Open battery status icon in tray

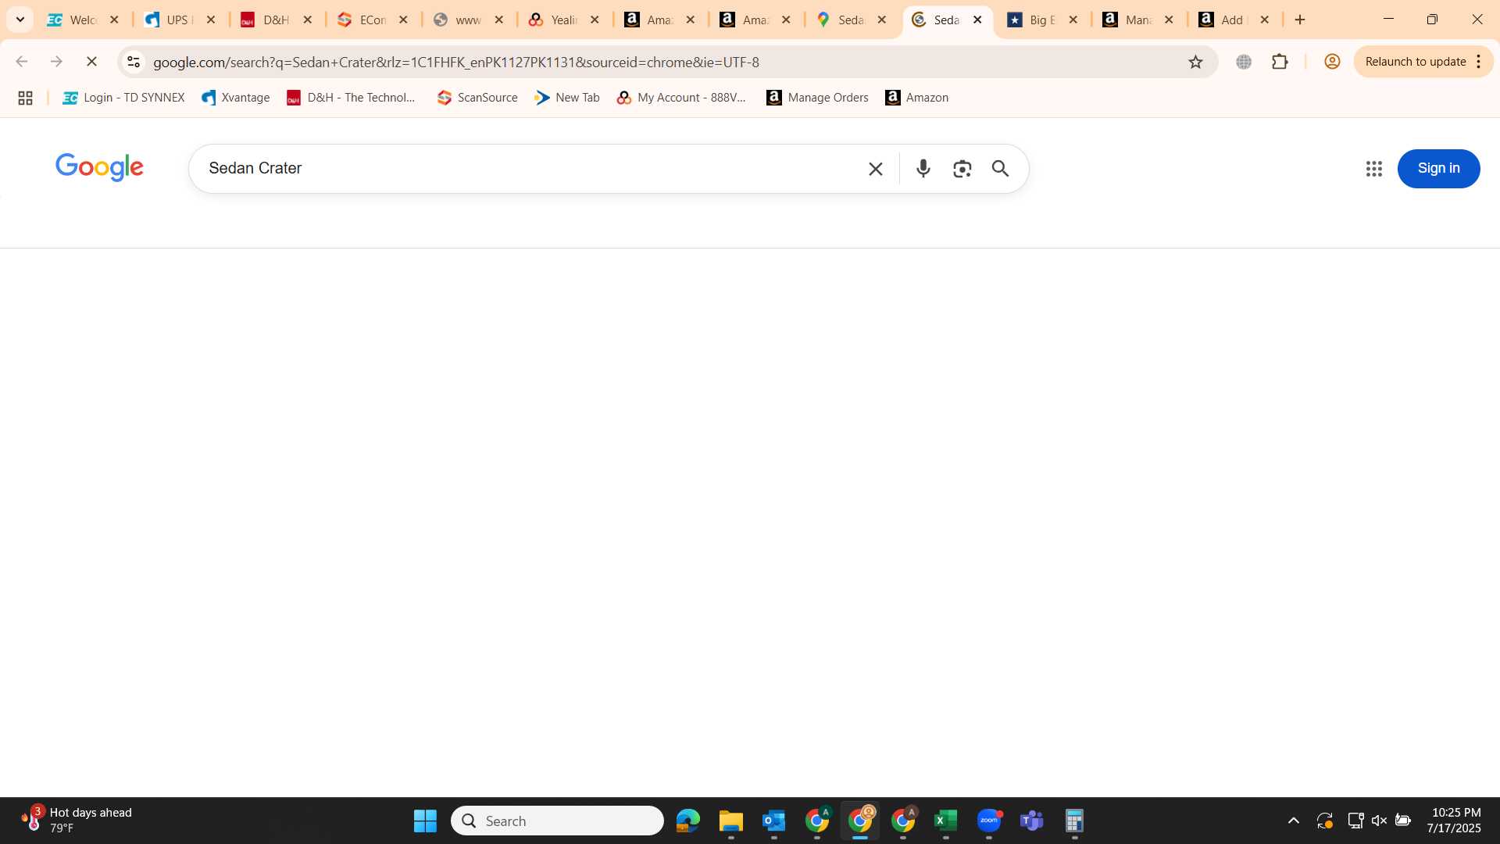(x=1403, y=821)
